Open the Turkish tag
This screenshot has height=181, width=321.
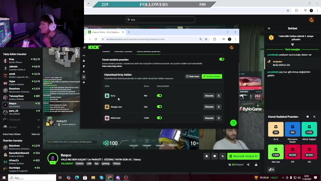pos(79,164)
